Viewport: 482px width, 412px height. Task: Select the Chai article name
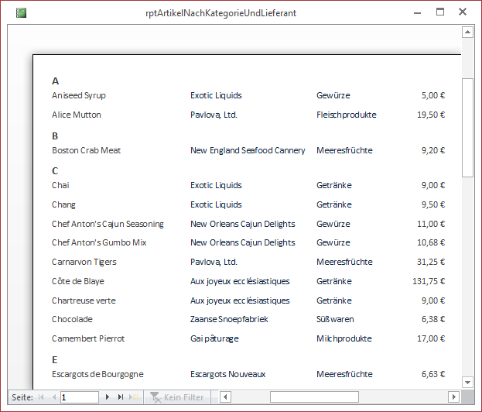tap(60, 185)
